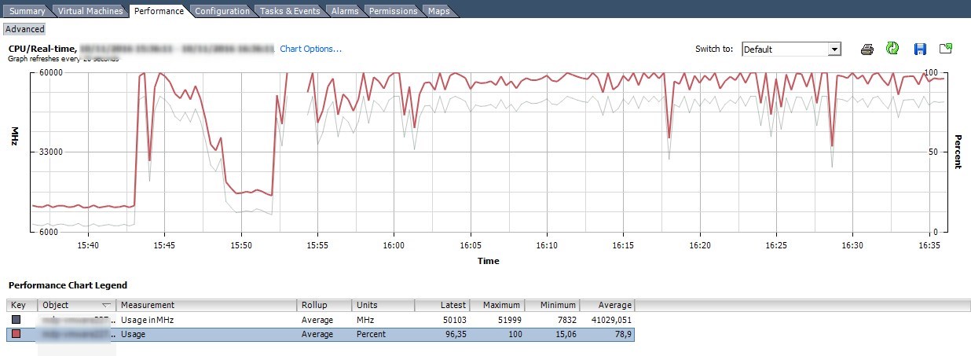The image size is (971, 356).
Task: Click the gray key swatch for Usage in MHz
Action: click(x=16, y=320)
